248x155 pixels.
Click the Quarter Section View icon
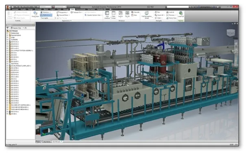click(85, 15)
